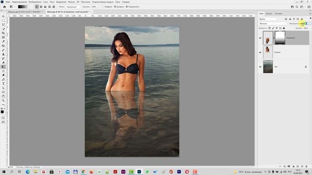Select the Zoom tool
Image resolution: width=312 pixels, height=175 pixels.
3,101
